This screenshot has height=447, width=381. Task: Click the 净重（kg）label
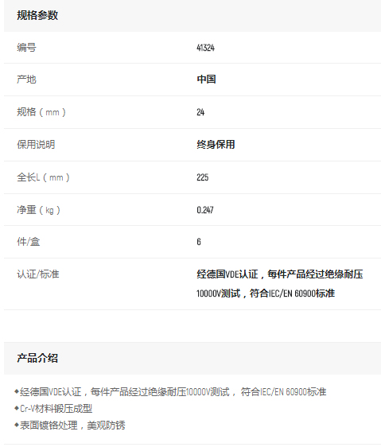tap(38, 210)
